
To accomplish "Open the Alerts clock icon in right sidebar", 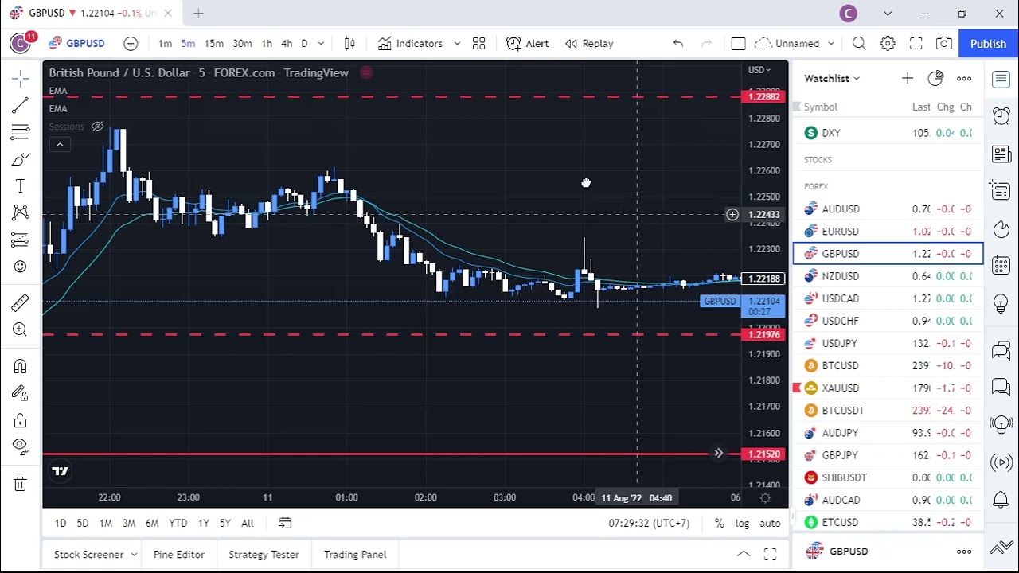I will (1001, 116).
